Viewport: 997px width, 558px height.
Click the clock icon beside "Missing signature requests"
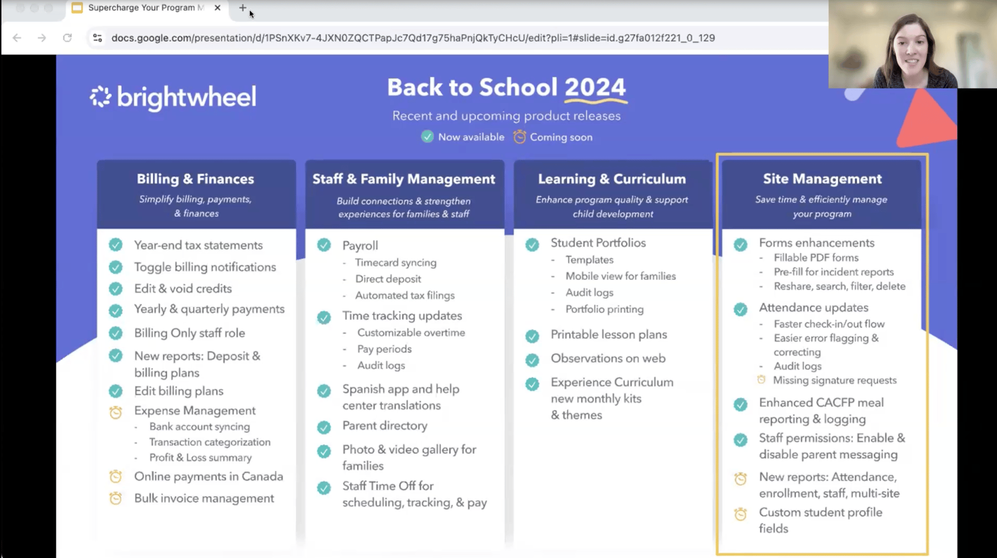pos(761,379)
